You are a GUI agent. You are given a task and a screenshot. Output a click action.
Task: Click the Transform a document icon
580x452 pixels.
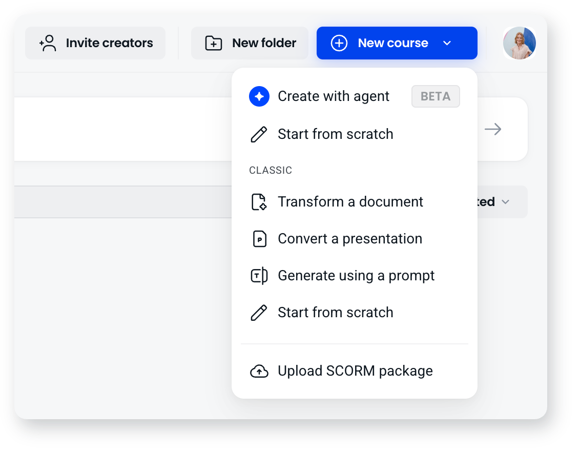(x=259, y=202)
